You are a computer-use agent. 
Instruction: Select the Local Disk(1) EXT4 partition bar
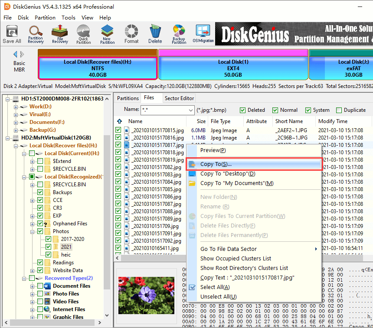233,68
